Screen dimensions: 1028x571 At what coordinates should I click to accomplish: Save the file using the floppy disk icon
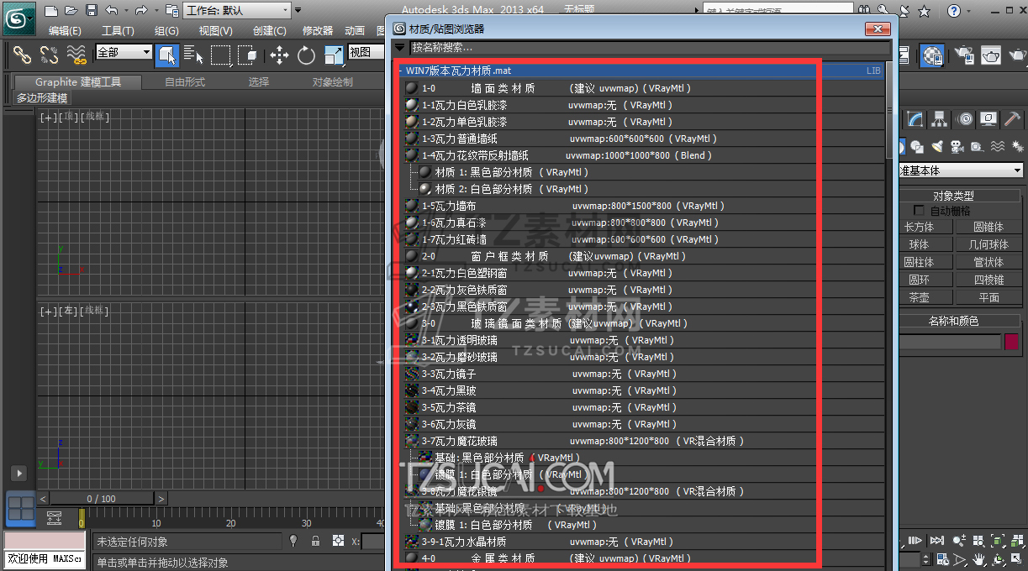point(91,11)
